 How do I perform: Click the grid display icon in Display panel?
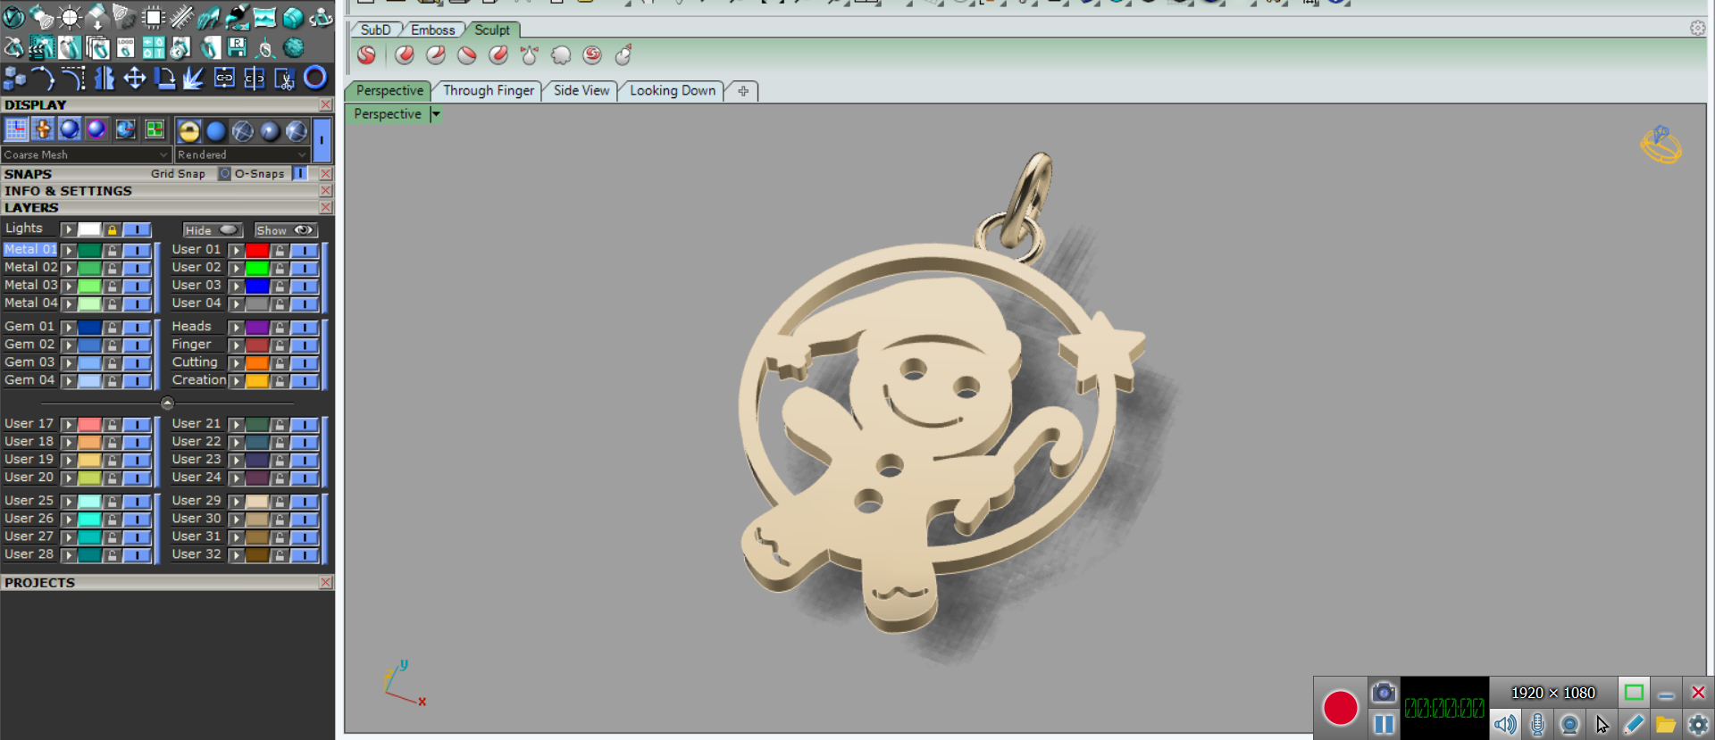(x=16, y=130)
